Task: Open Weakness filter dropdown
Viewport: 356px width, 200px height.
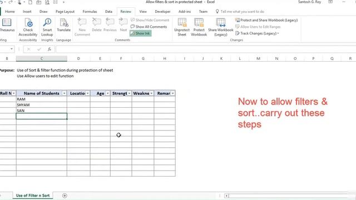Action: 151,93
